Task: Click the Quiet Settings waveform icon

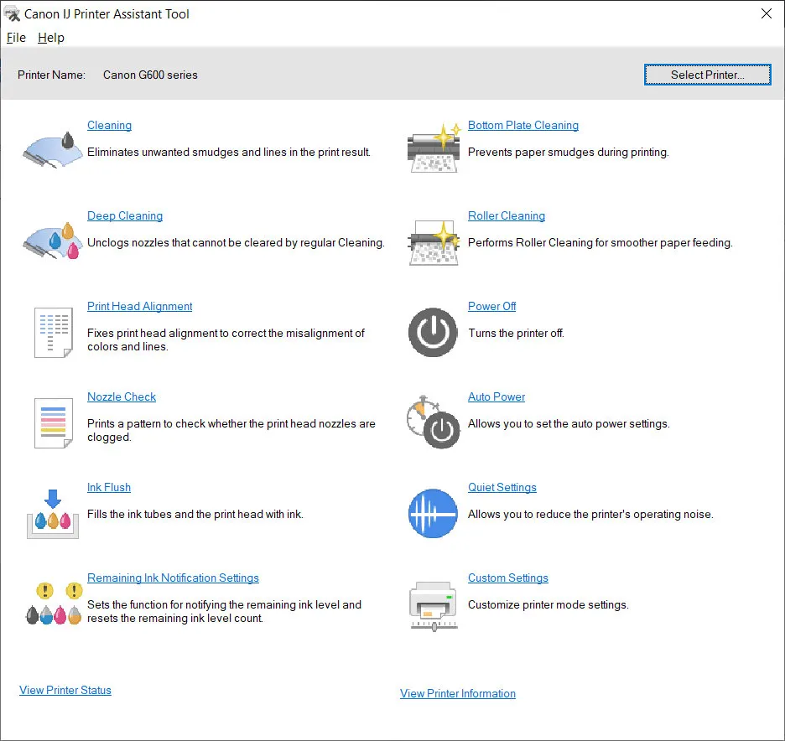Action: pyautogui.click(x=433, y=513)
